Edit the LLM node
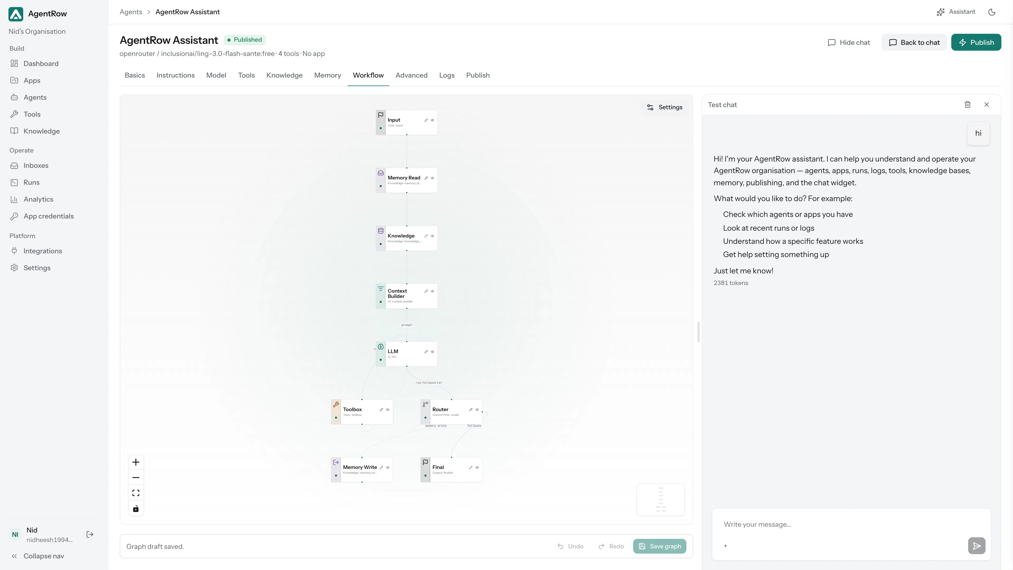Image resolution: width=1013 pixels, height=570 pixels. [426, 352]
